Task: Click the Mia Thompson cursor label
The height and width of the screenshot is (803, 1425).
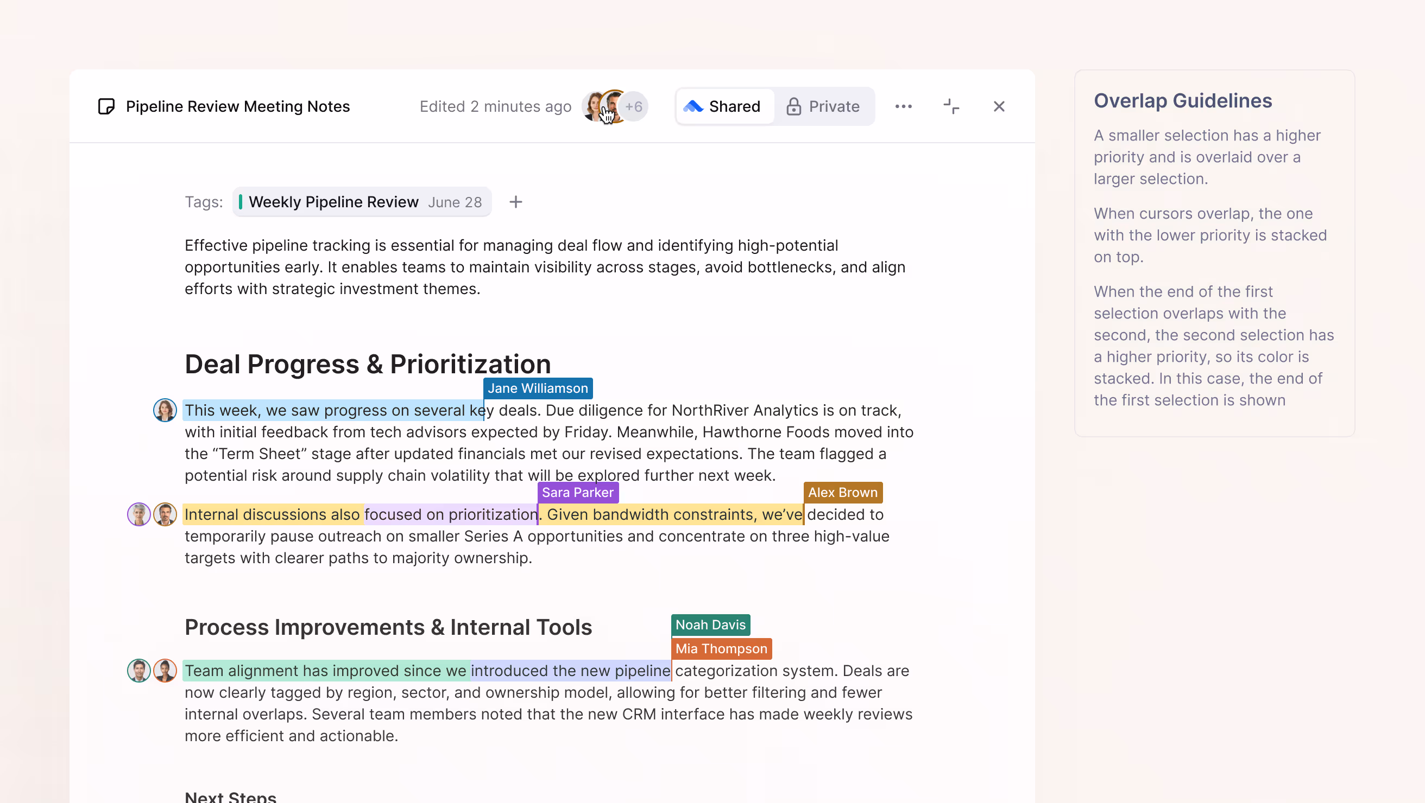Action: [721, 648]
